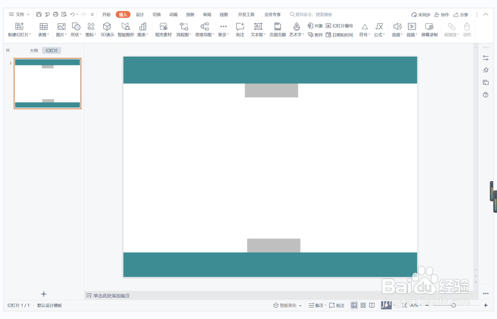Open the 切换 transitions tab
Screen dimensions: 497x319
[x=156, y=14]
